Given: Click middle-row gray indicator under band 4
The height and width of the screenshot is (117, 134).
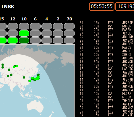Looking at the screenshot, I should pos(47,33).
